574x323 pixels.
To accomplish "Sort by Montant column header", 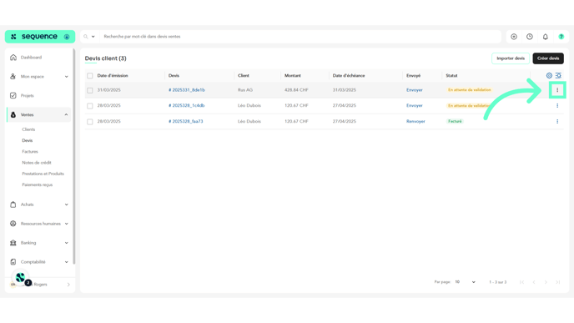I will [293, 76].
